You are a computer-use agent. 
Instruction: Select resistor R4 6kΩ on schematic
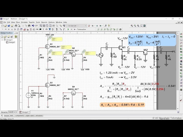tap(83, 60)
